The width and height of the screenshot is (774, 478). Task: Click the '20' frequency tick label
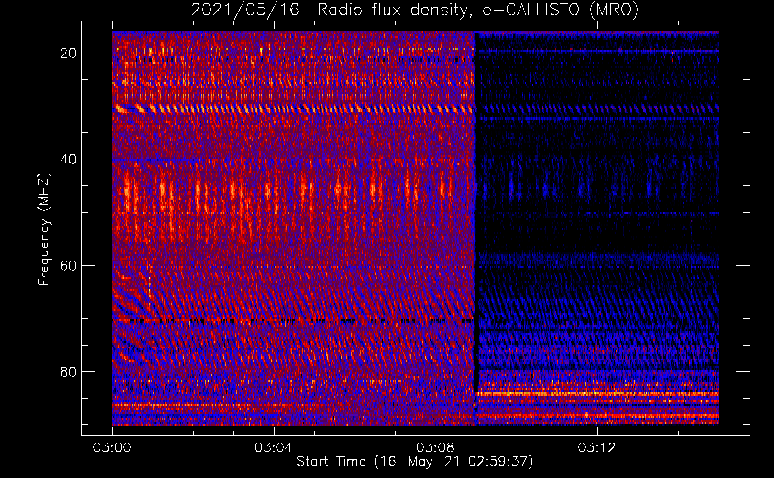point(69,53)
